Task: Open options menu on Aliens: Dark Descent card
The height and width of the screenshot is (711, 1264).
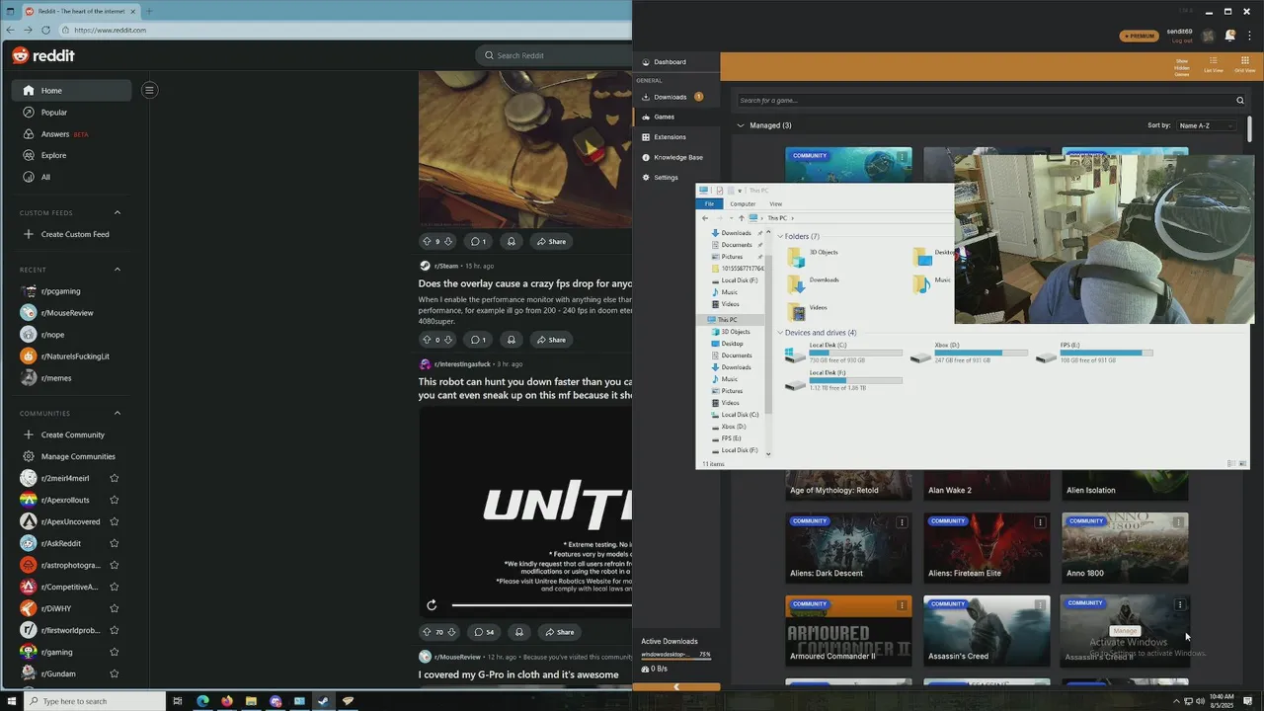Action: (902, 521)
